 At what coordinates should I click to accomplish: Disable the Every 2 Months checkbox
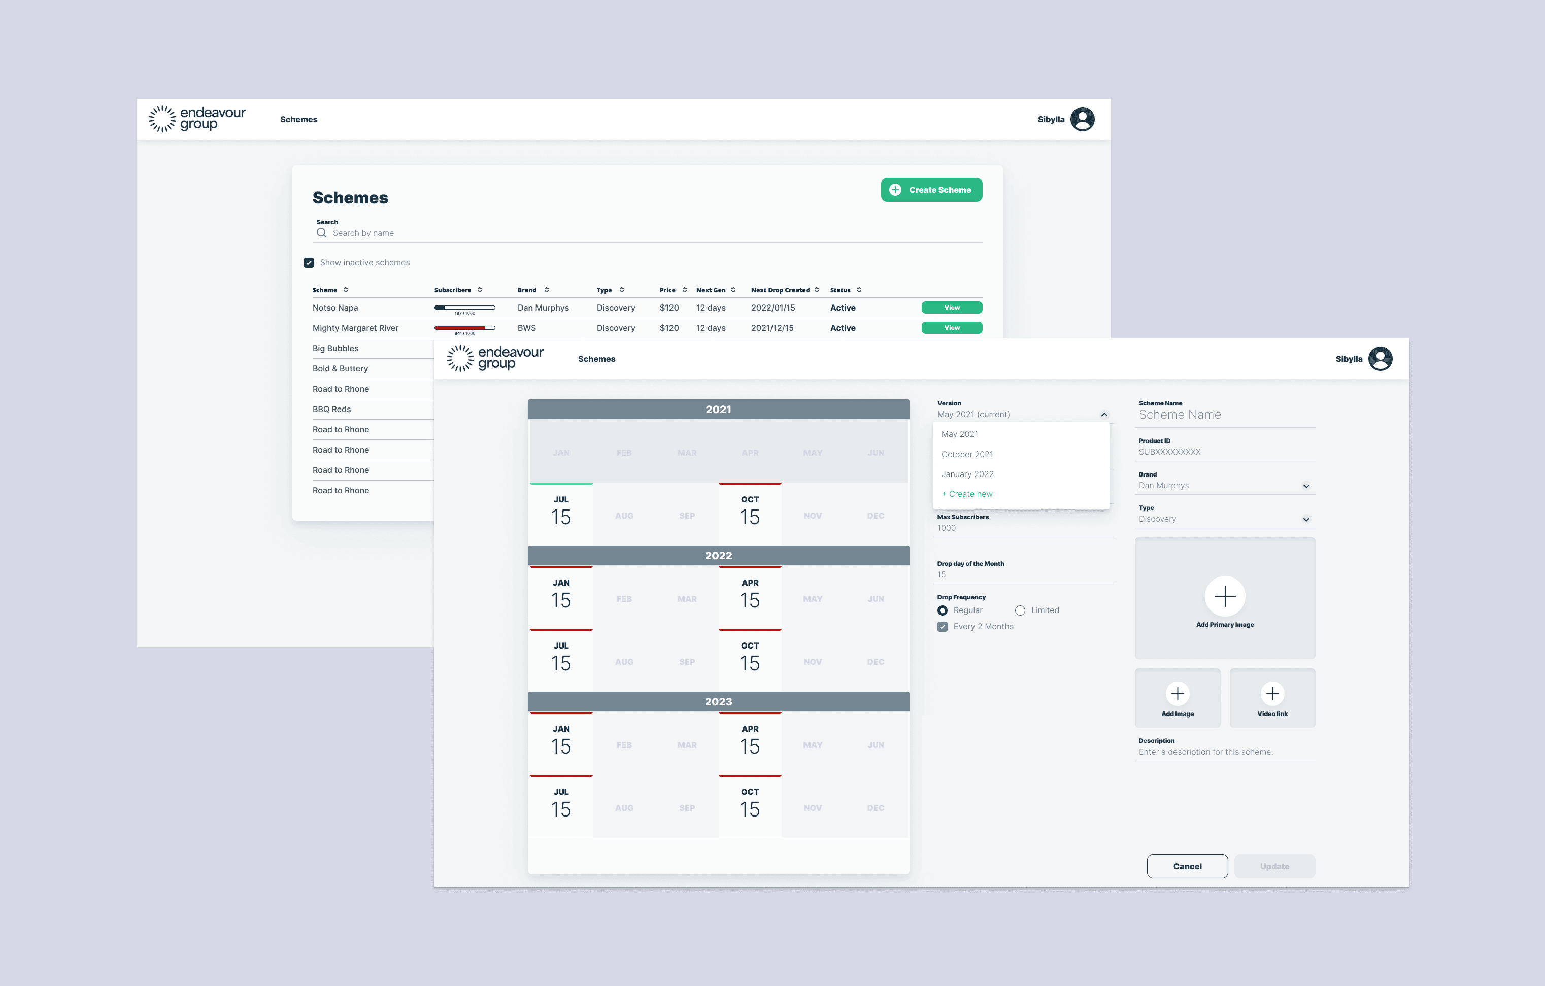[x=942, y=626]
